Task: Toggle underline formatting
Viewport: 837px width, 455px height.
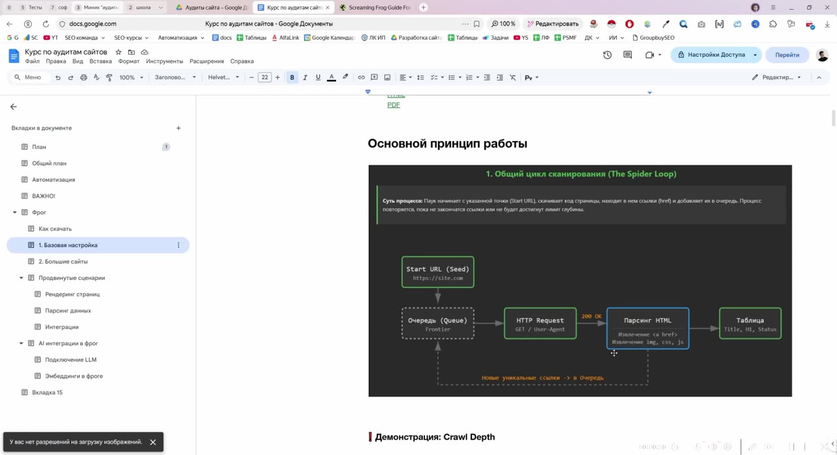Action: click(x=318, y=77)
